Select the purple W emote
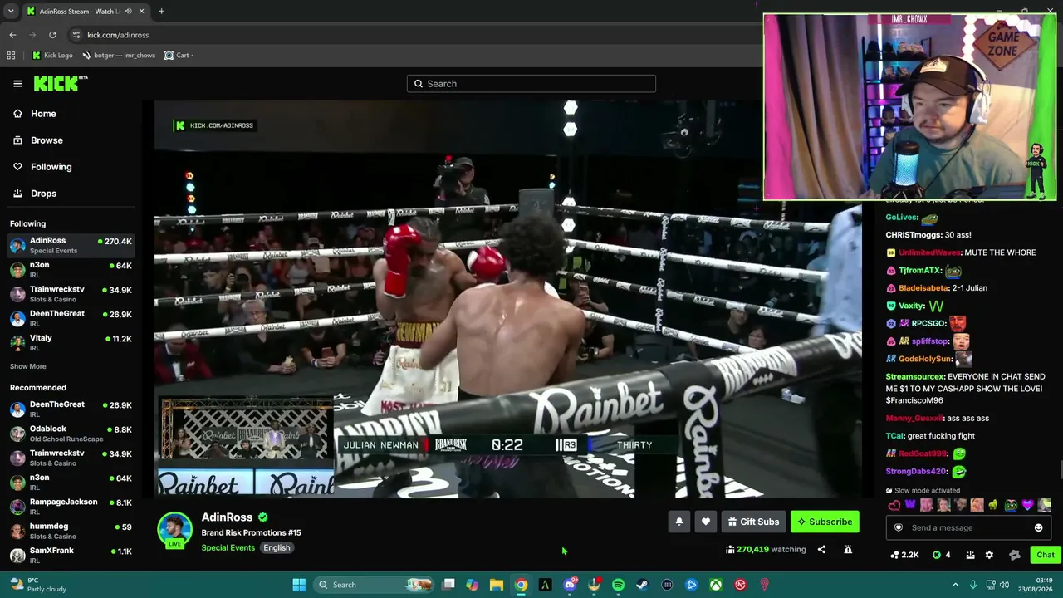Screen dimensions: 1063x598 coord(910,505)
